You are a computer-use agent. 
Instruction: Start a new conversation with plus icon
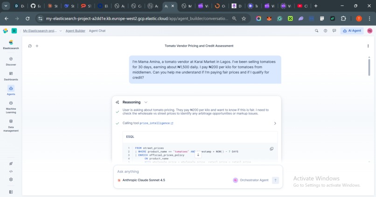(x=37, y=46)
